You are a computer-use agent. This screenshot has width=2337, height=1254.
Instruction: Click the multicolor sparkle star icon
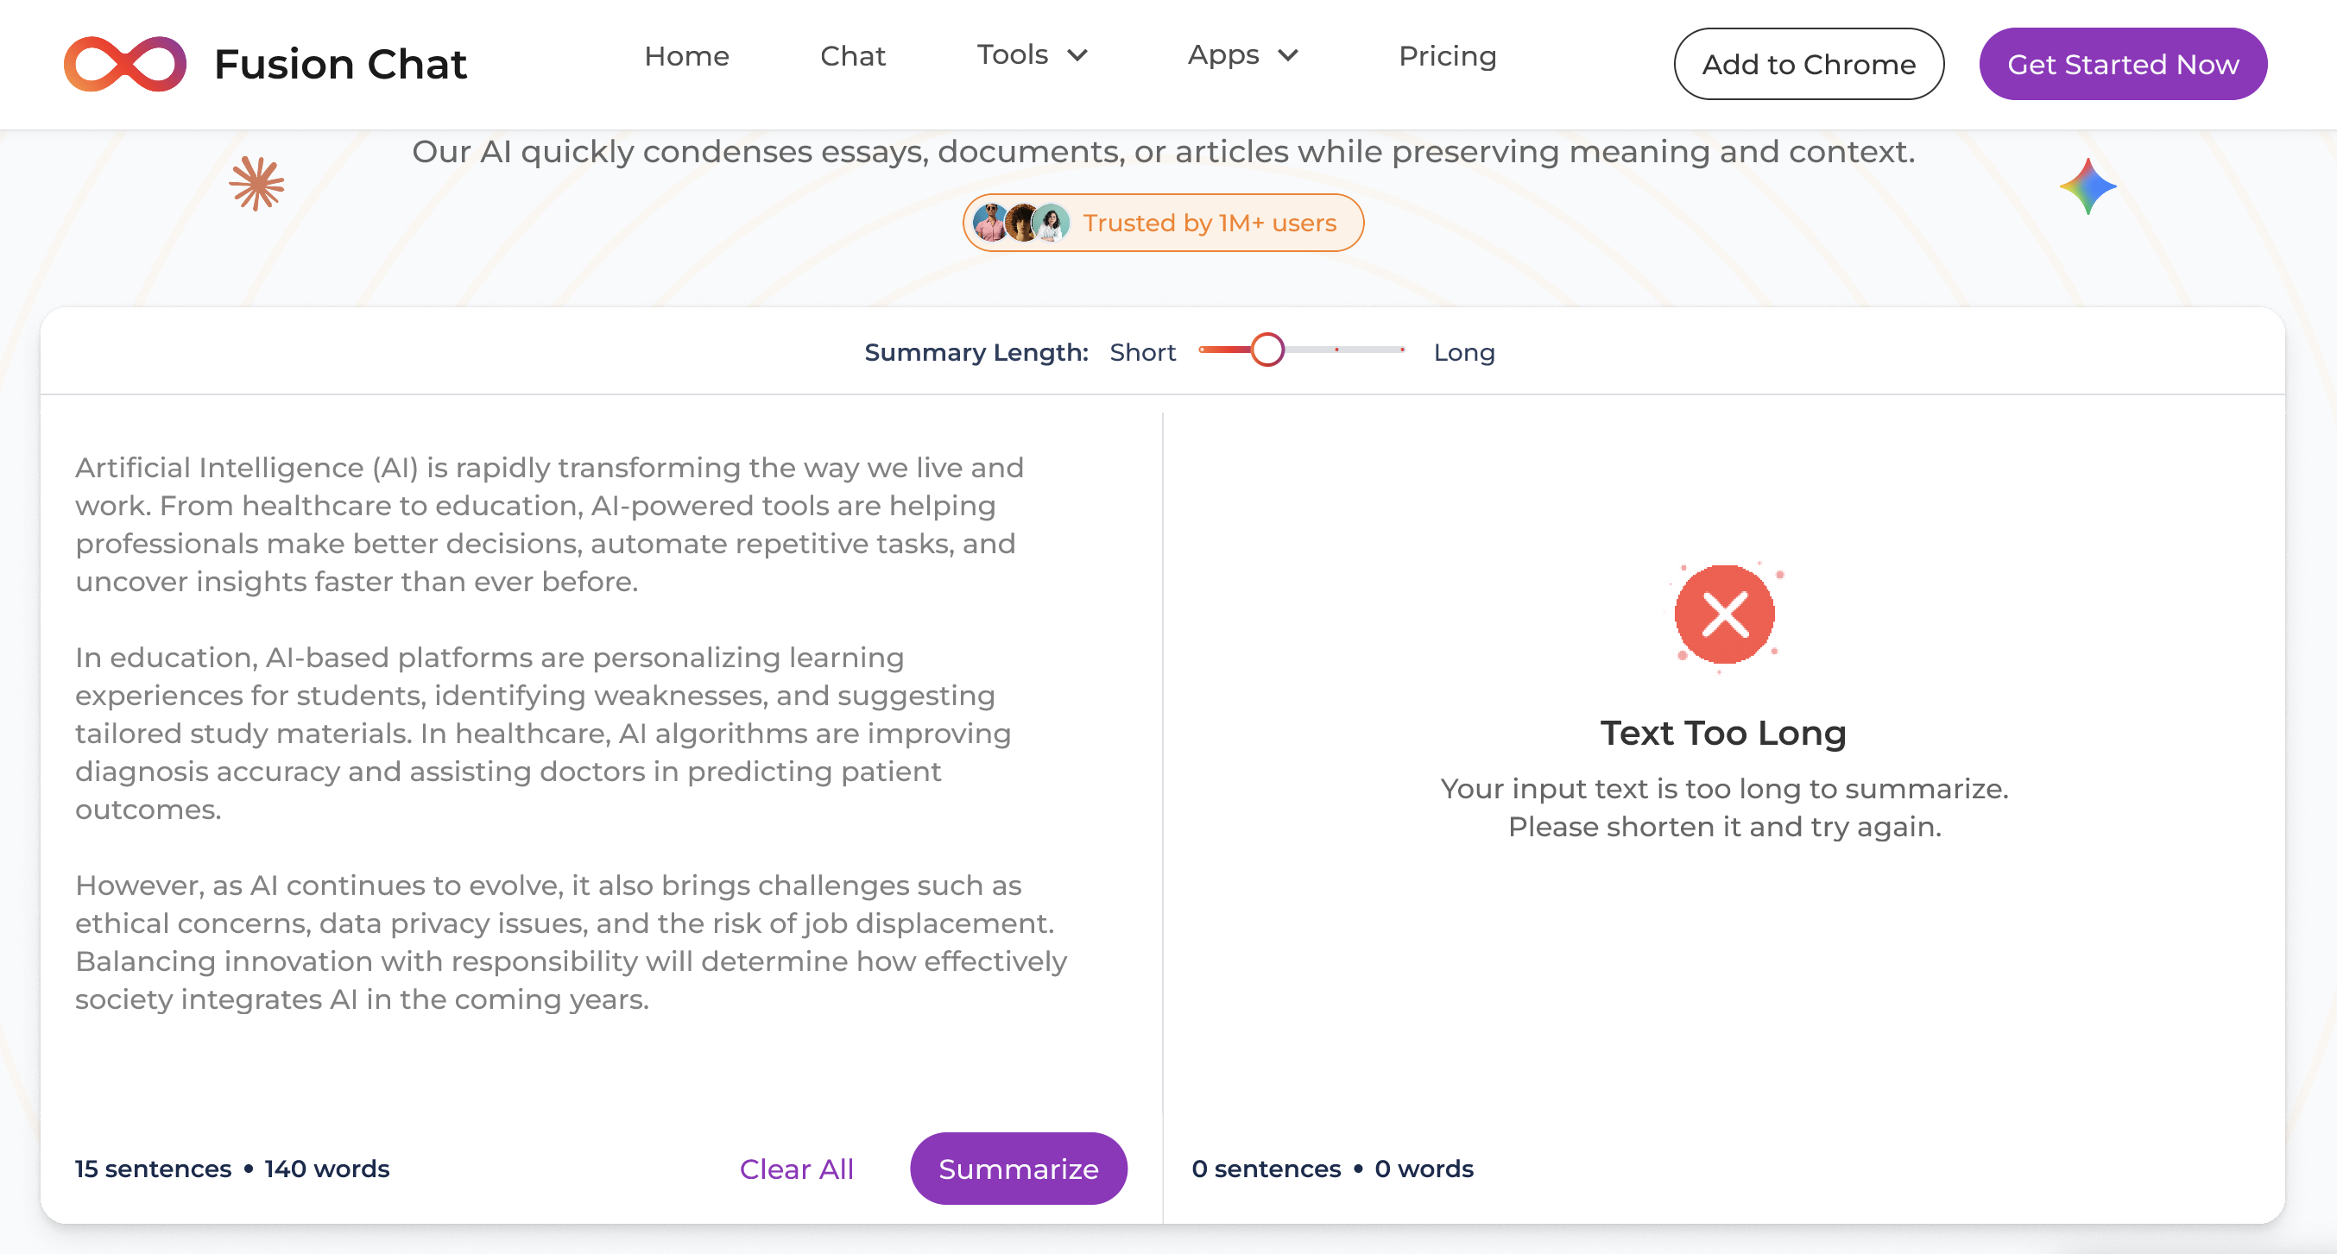[2088, 186]
